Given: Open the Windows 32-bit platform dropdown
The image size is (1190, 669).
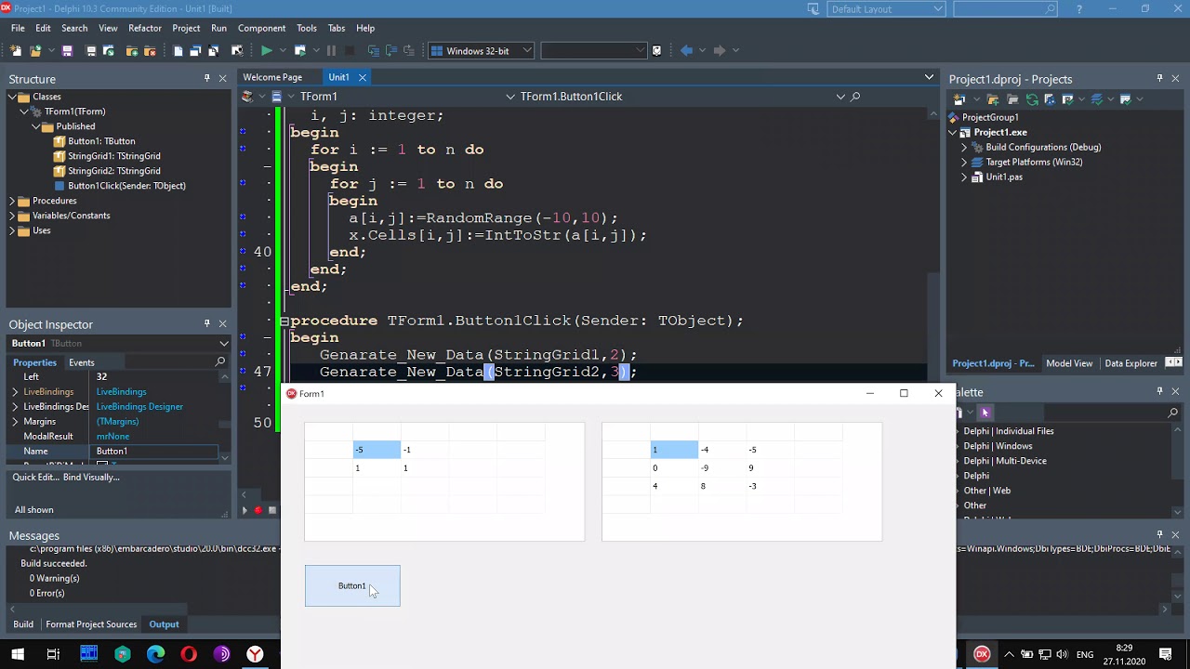Looking at the screenshot, I should pyautogui.click(x=526, y=51).
